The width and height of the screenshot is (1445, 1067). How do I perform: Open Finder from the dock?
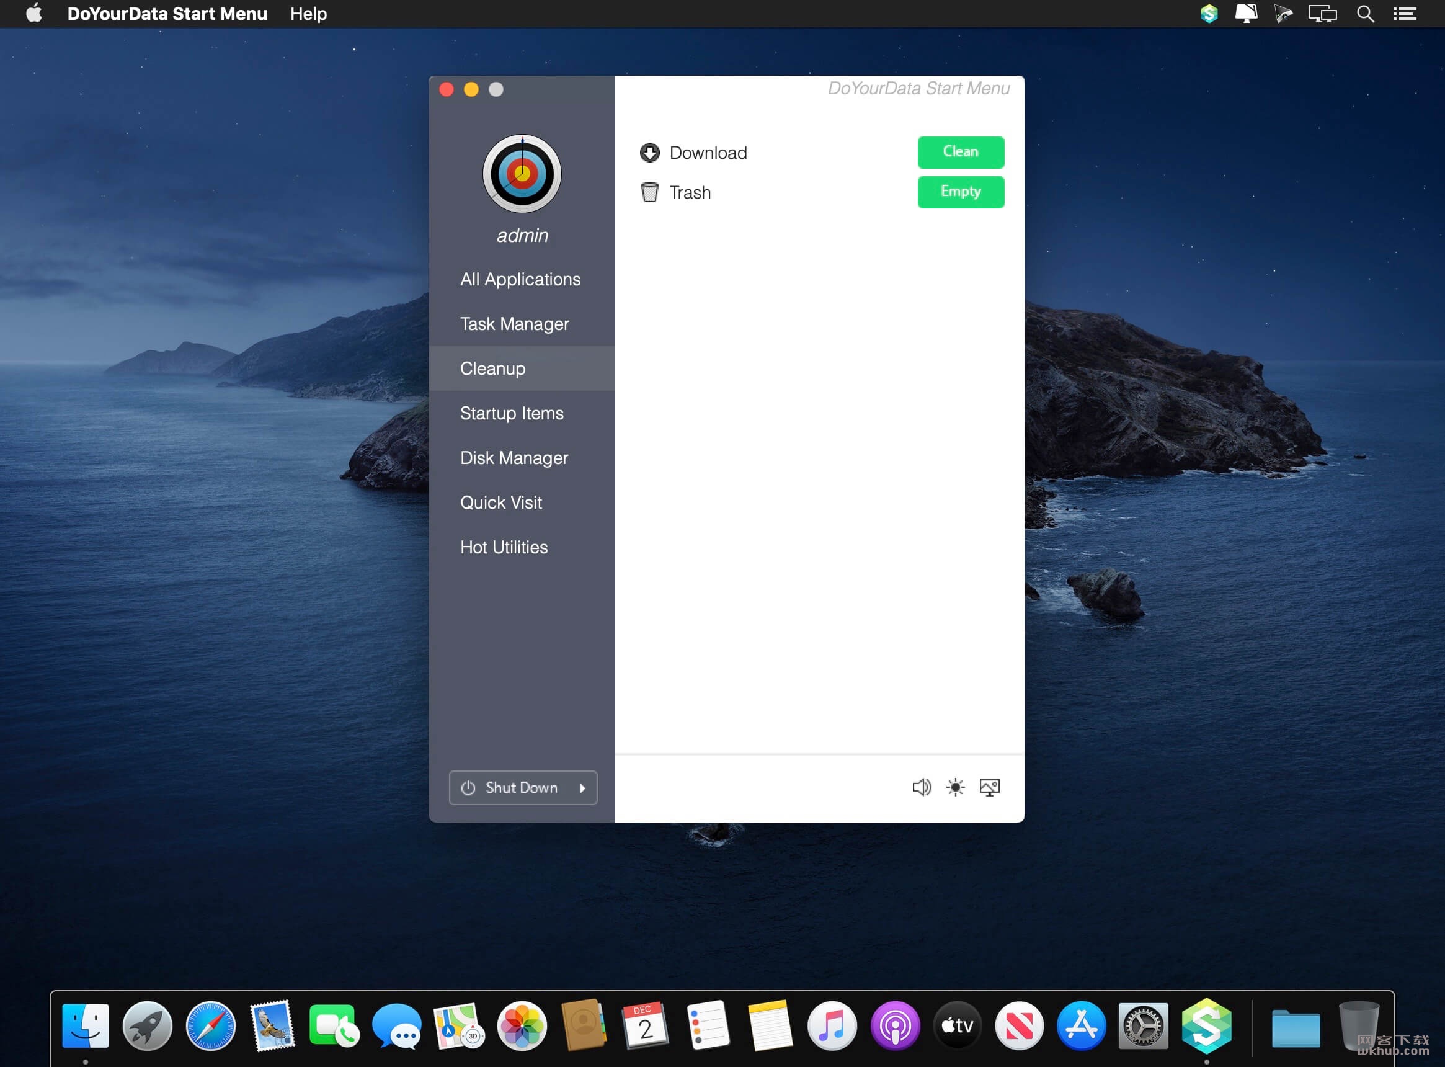tap(85, 1025)
